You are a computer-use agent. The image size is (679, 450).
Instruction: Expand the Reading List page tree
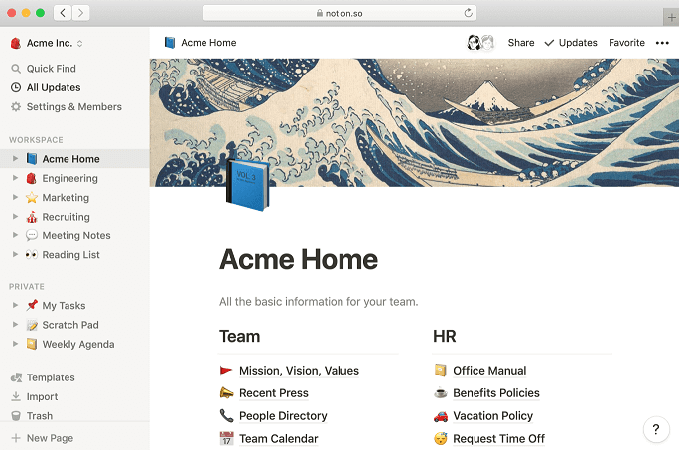[15, 254]
